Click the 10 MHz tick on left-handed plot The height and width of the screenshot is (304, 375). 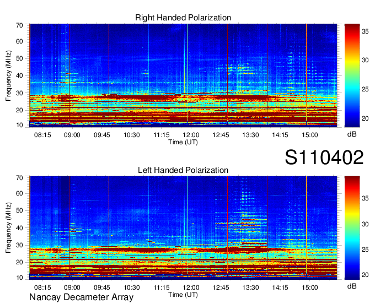tap(19, 278)
